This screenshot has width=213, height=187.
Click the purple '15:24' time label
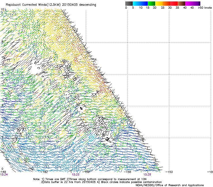tap(4, 175)
